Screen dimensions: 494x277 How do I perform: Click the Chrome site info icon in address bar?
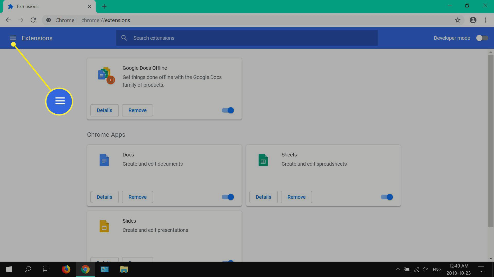(x=49, y=20)
